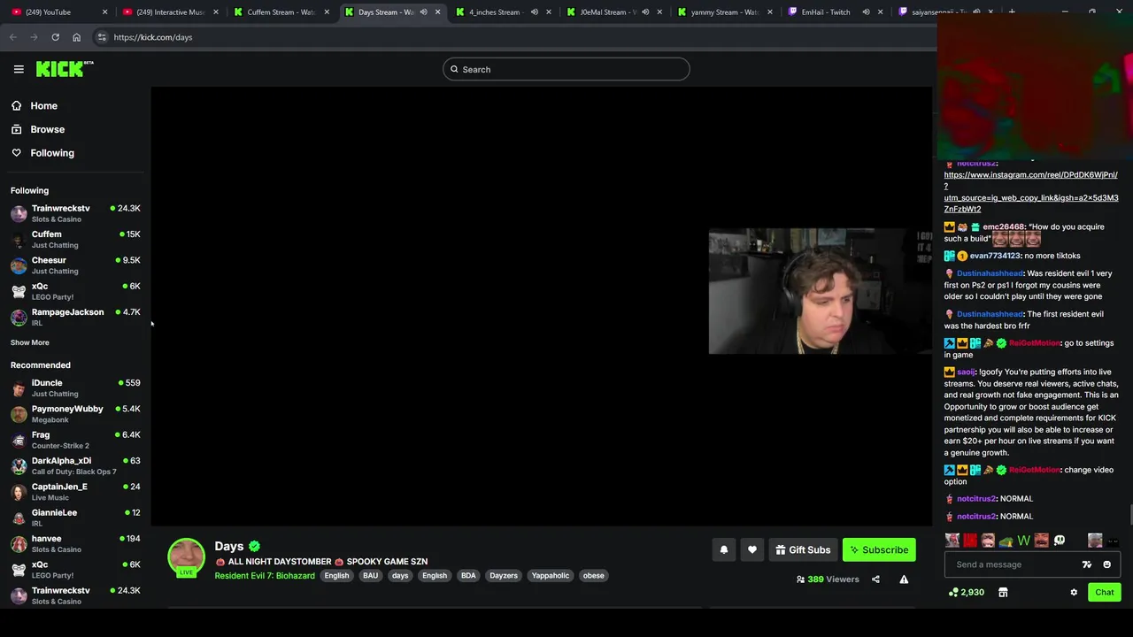Open PaymoneyWubby recommended channel

click(x=75, y=413)
